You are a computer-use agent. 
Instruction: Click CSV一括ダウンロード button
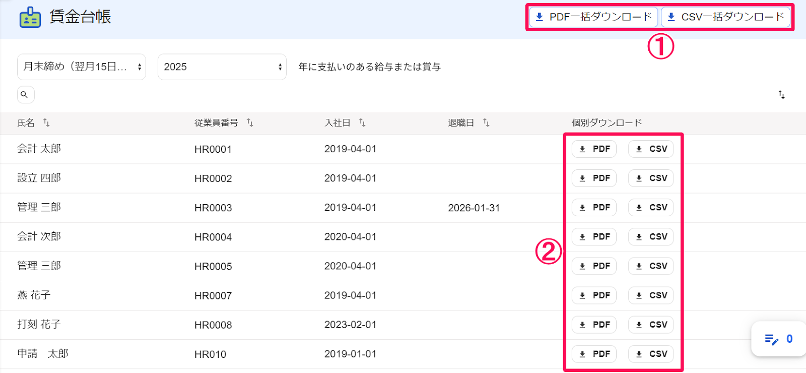pyautogui.click(x=725, y=17)
